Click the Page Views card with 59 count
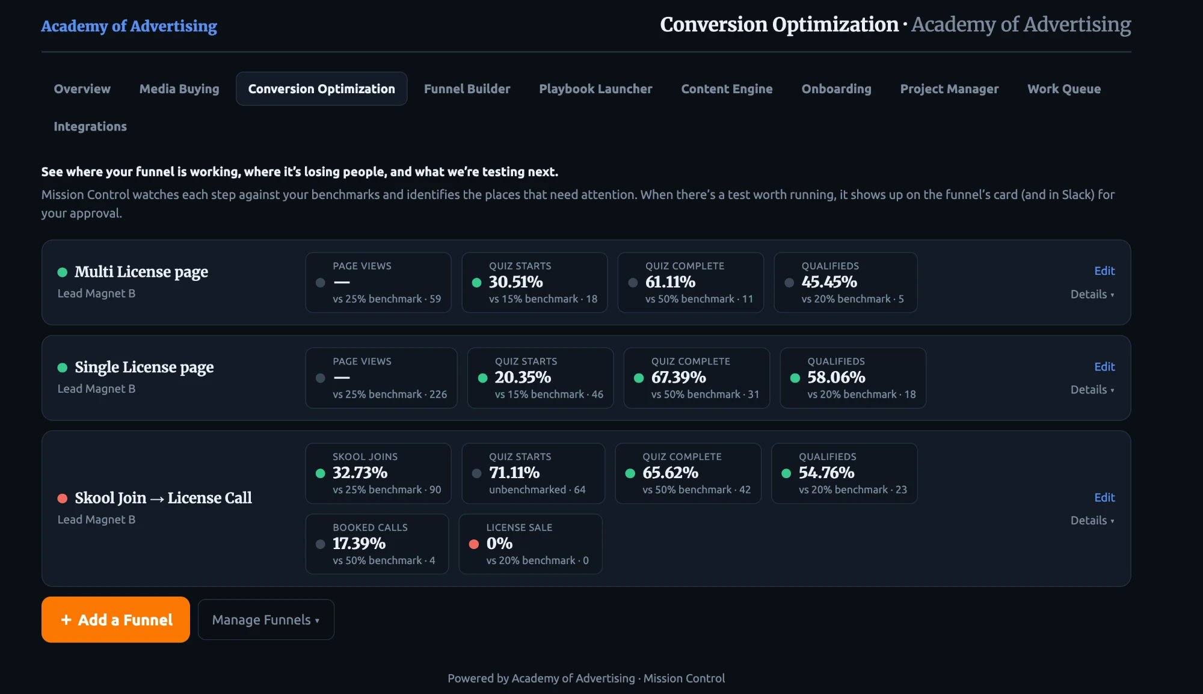 378,283
